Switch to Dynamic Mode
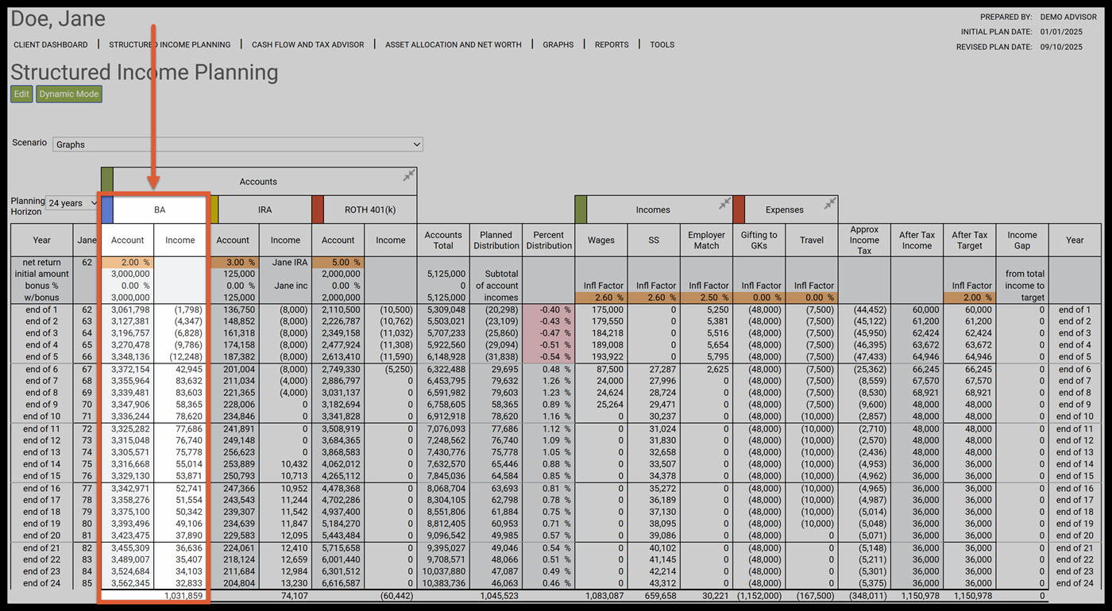The image size is (1112, 611). [69, 94]
